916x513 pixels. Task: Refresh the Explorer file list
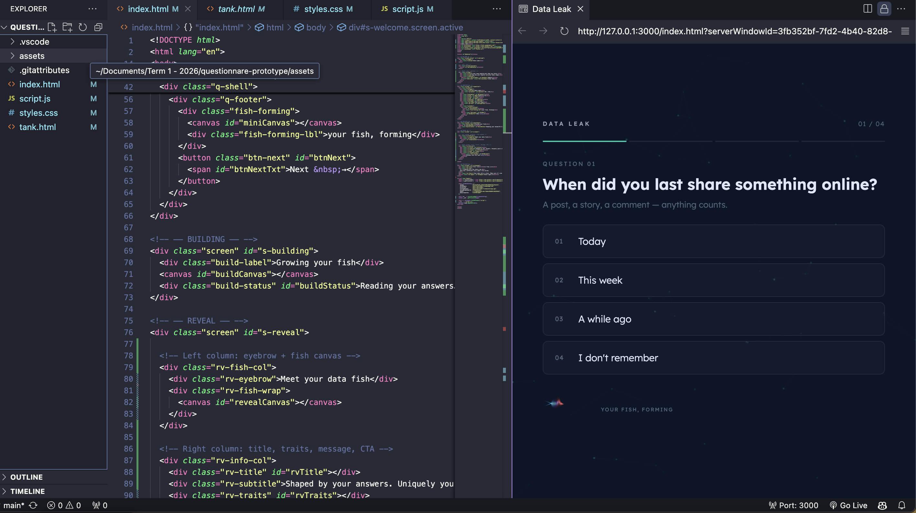click(83, 27)
